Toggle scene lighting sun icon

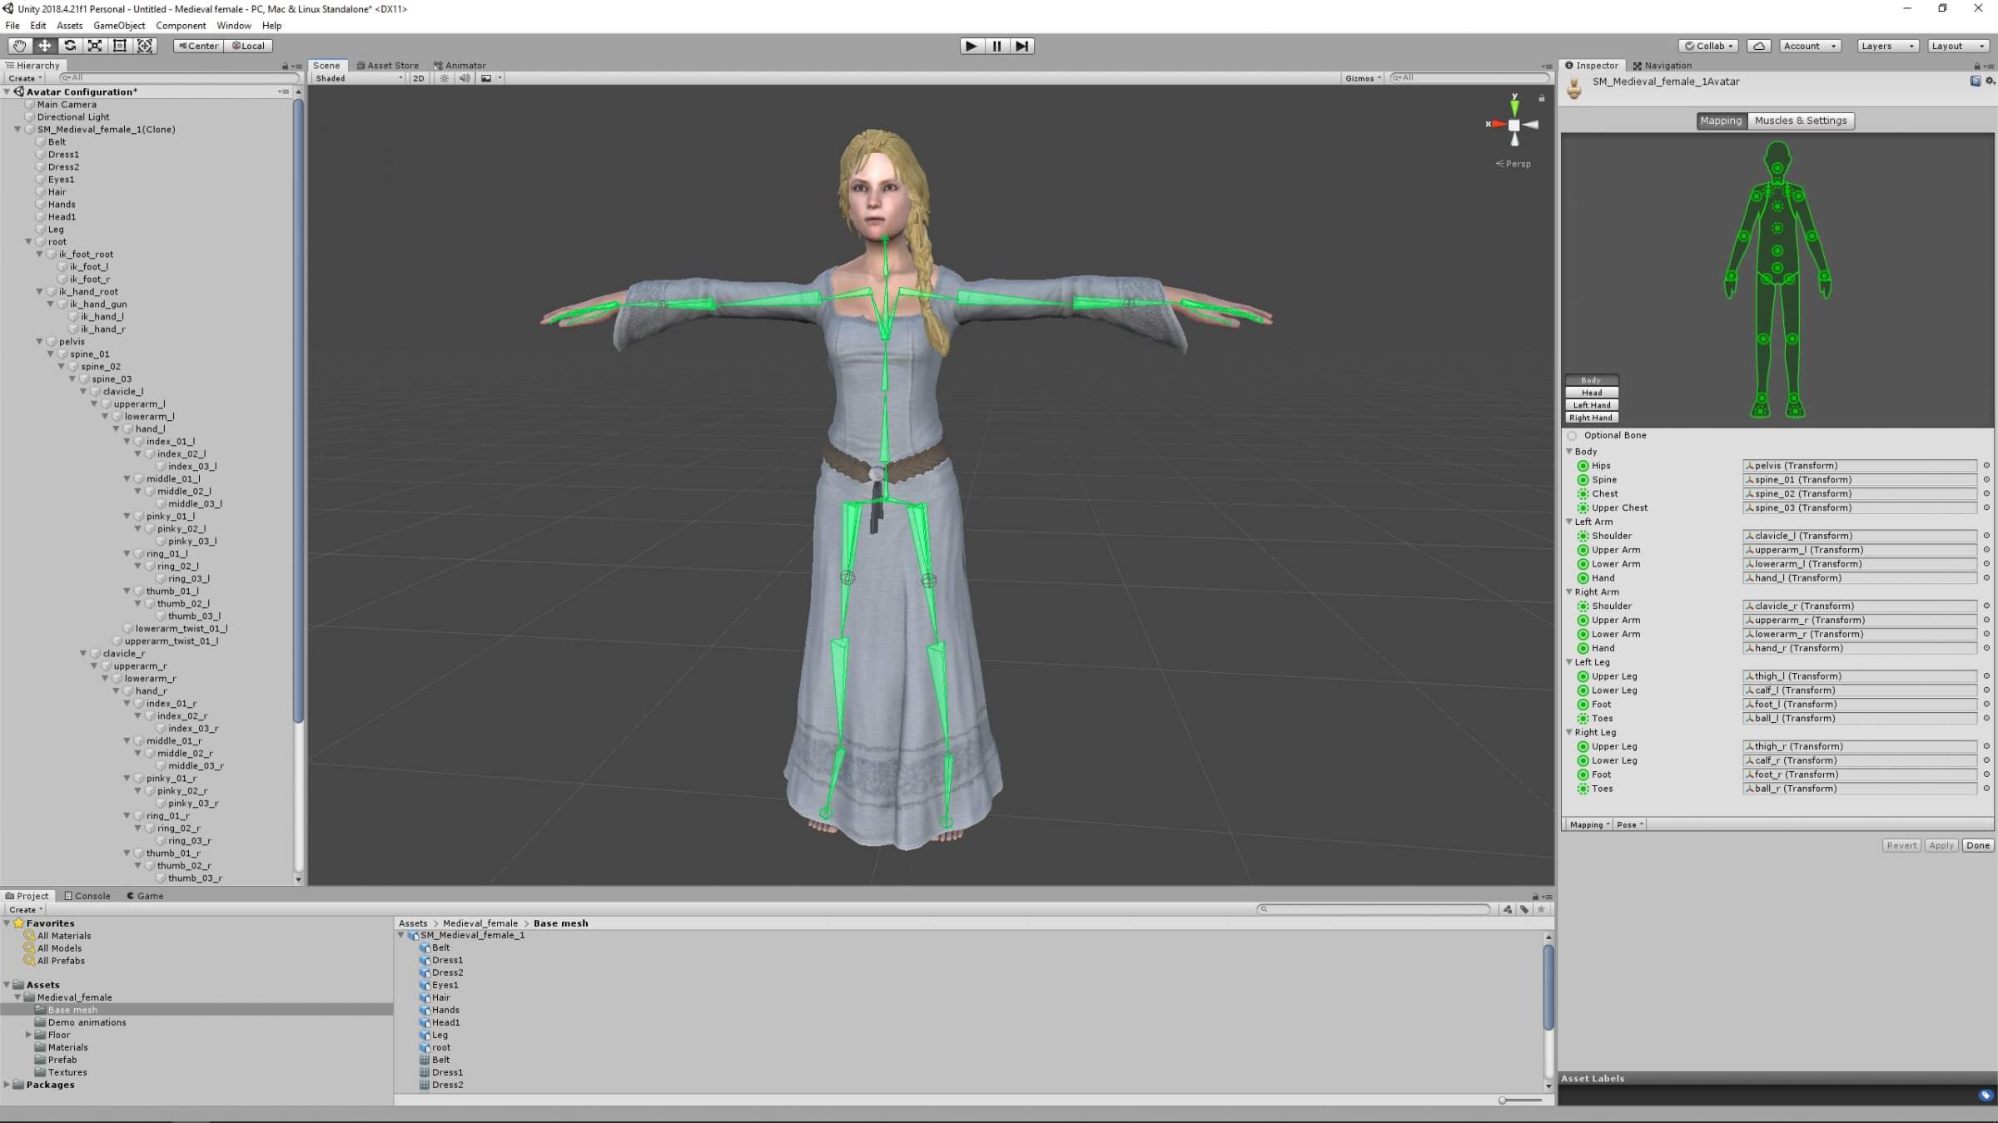coord(445,78)
